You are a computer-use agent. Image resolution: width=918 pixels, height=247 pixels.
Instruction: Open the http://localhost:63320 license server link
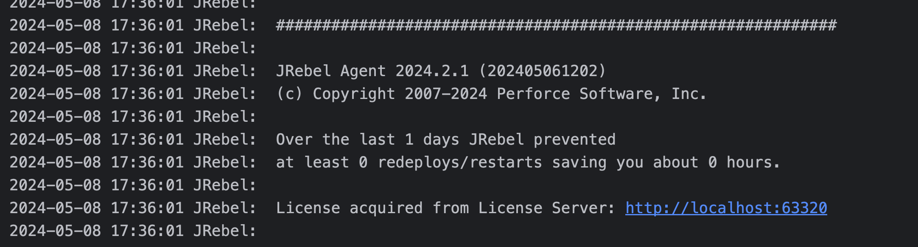point(726,208)
